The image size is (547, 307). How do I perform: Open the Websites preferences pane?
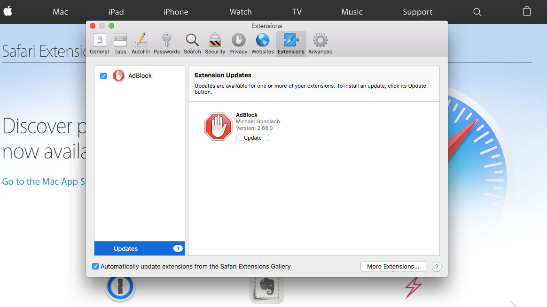[263, 44]
